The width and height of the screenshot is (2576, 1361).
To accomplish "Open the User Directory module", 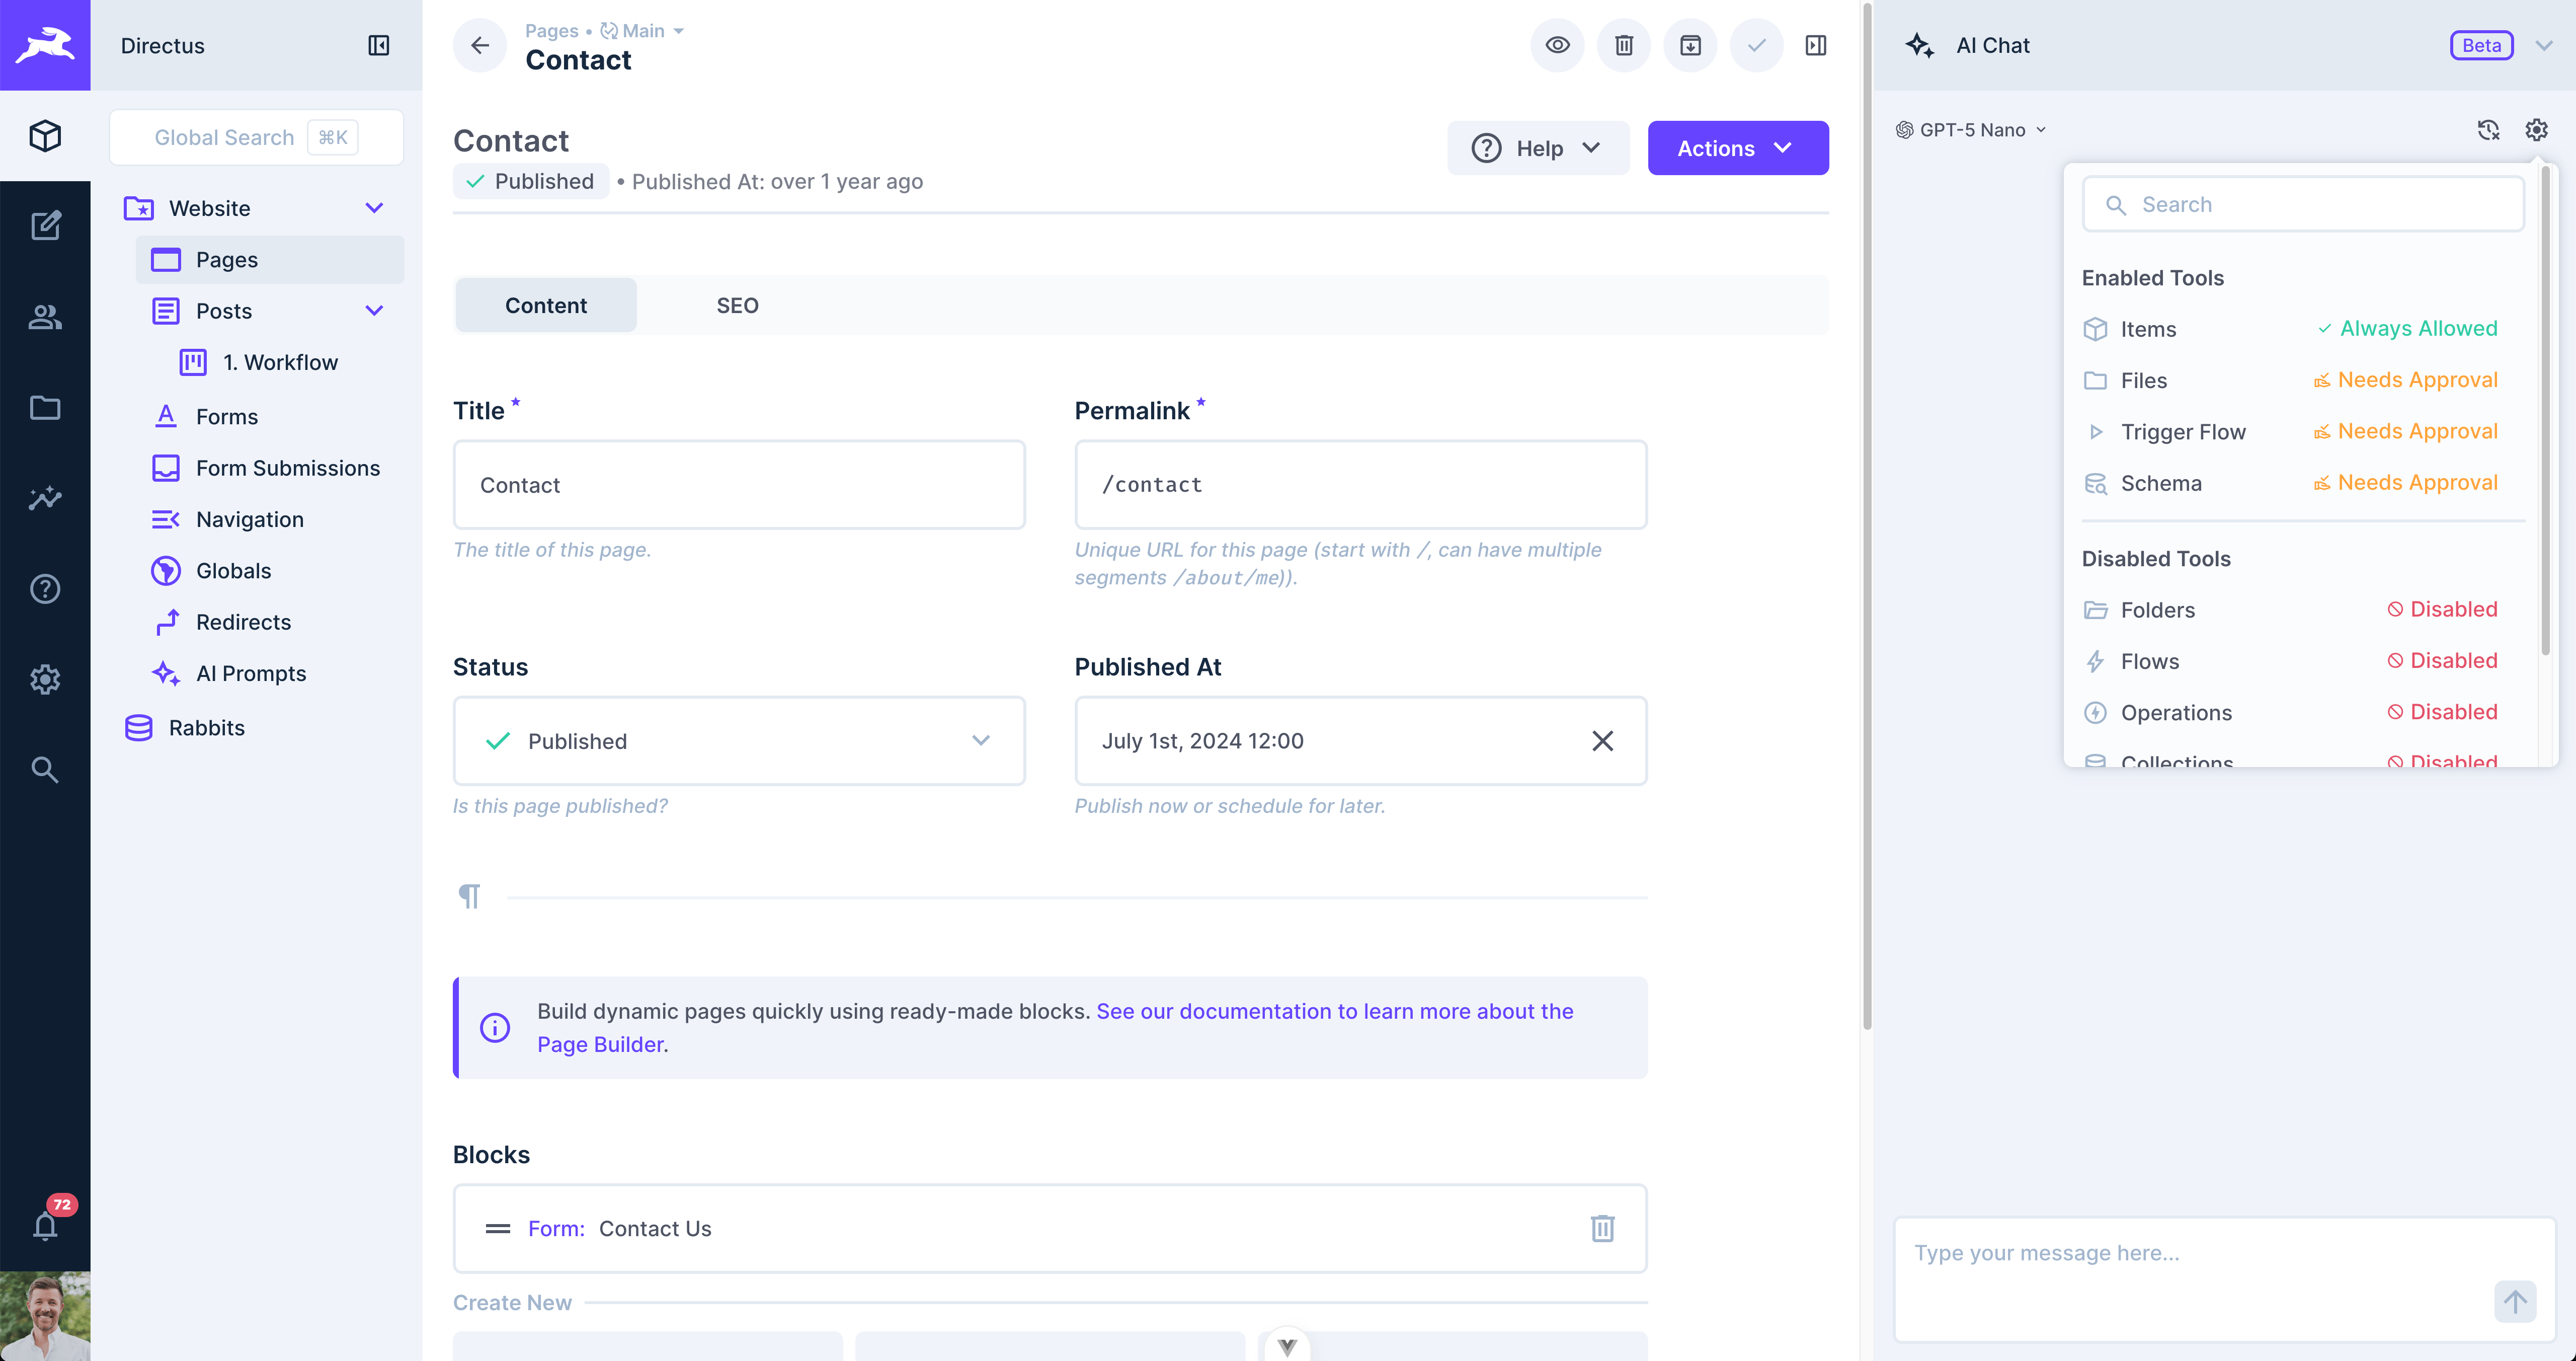I will pyautogui.click(x=45, y=317).
